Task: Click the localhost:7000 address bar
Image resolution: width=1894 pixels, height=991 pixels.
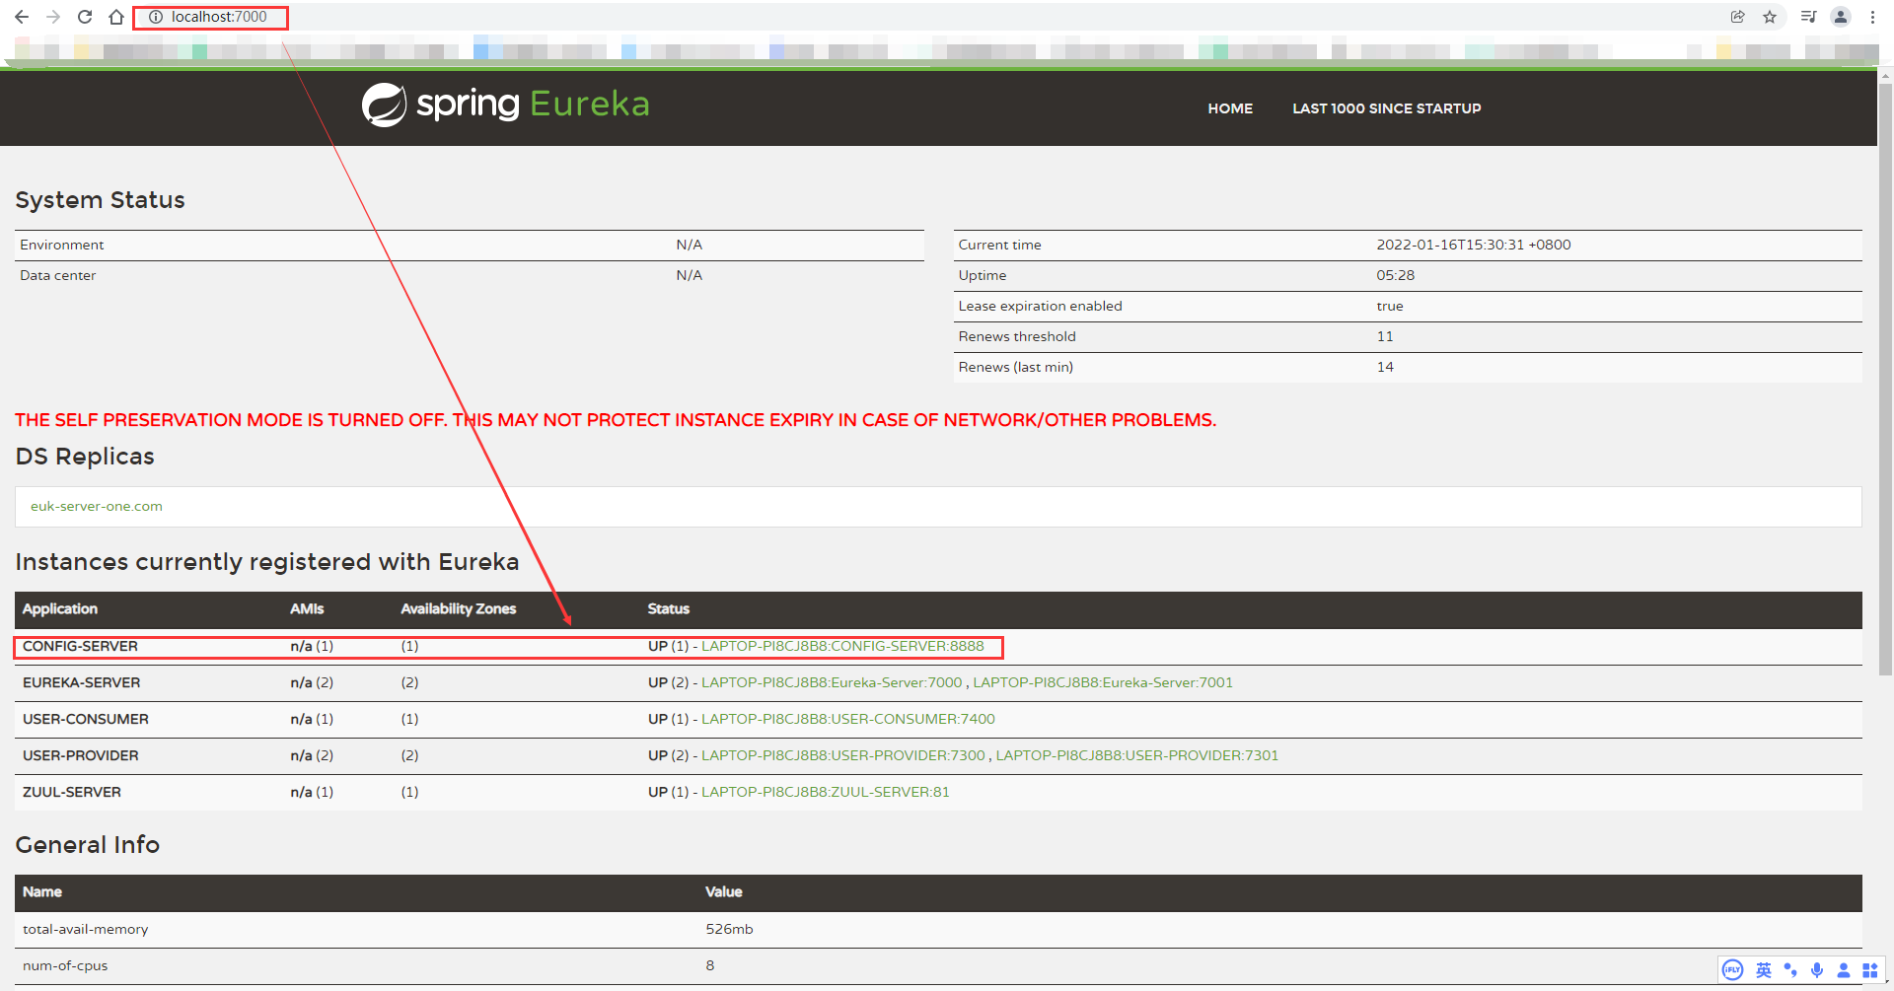Action: pyautogui.click(x=210, y=17)
